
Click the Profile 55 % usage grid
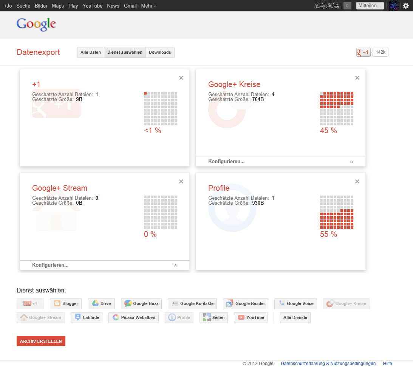(337, 212)
